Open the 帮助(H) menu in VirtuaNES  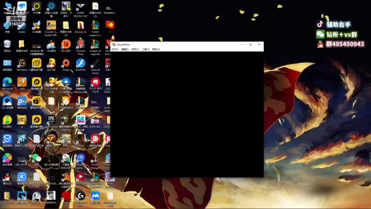point(156,49)
